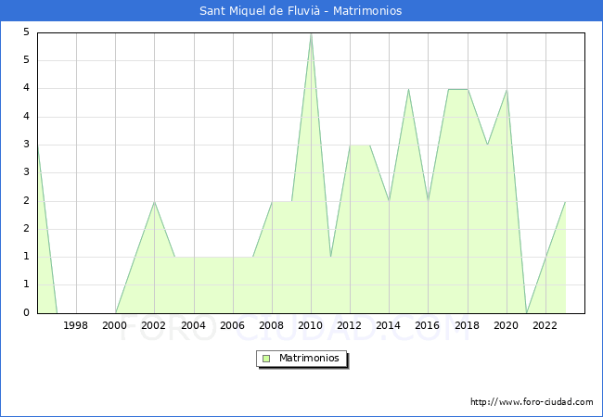Click the 2002 x-axis label

[x=153, y=325]
